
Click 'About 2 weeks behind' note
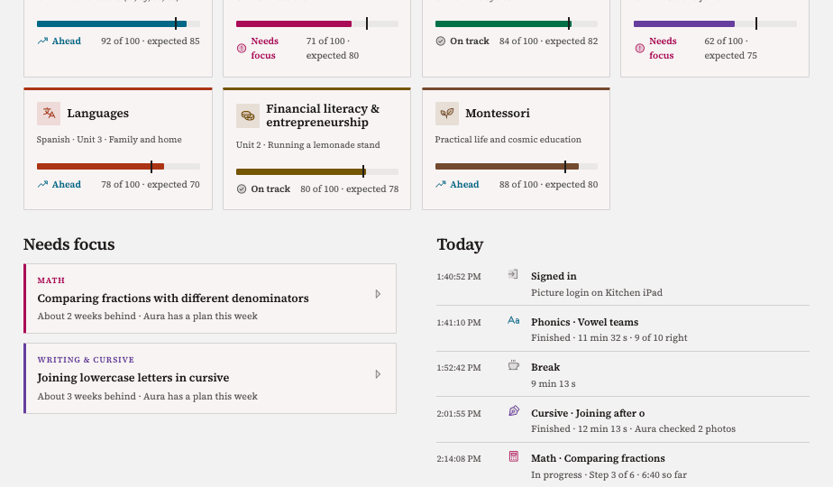[87, 316]
